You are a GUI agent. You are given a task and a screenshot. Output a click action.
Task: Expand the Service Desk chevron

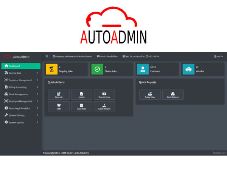pyautogui.click(x=37, y=73)
